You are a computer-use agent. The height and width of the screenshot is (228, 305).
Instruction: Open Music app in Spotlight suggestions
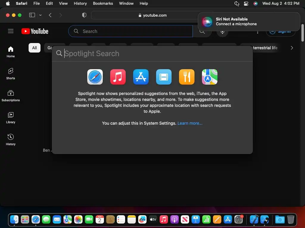[x=118, y=77]
